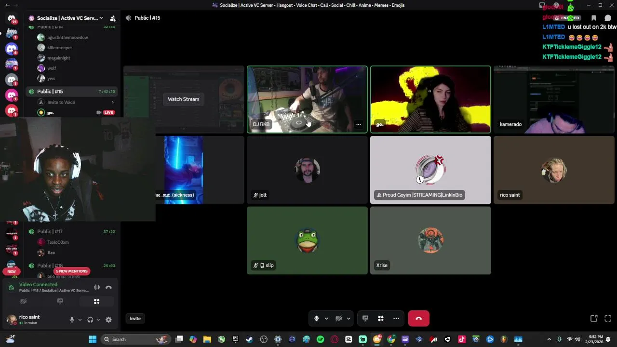Expand output device arrow in user panel
This screenshot has height=347, width=617.
pyautogui.click(x=98, y=320)
